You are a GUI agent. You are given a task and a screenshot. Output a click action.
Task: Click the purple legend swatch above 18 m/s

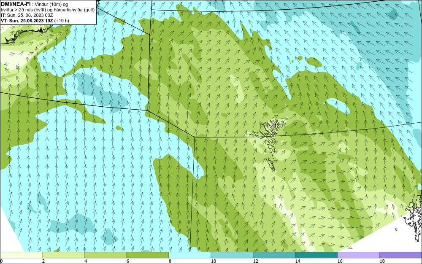coord(401,255)
